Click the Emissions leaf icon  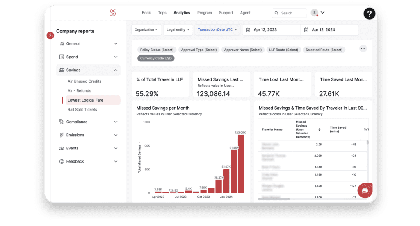click(62, 135)
